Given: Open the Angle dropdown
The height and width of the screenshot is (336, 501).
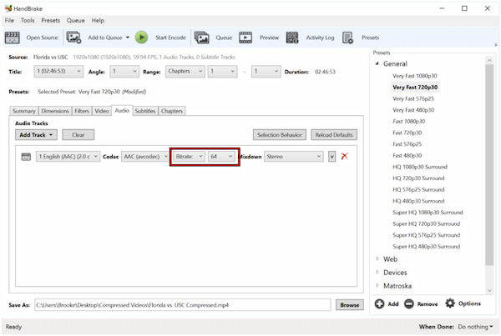Looking at the screenshot, I should click(x=124, y=71).
